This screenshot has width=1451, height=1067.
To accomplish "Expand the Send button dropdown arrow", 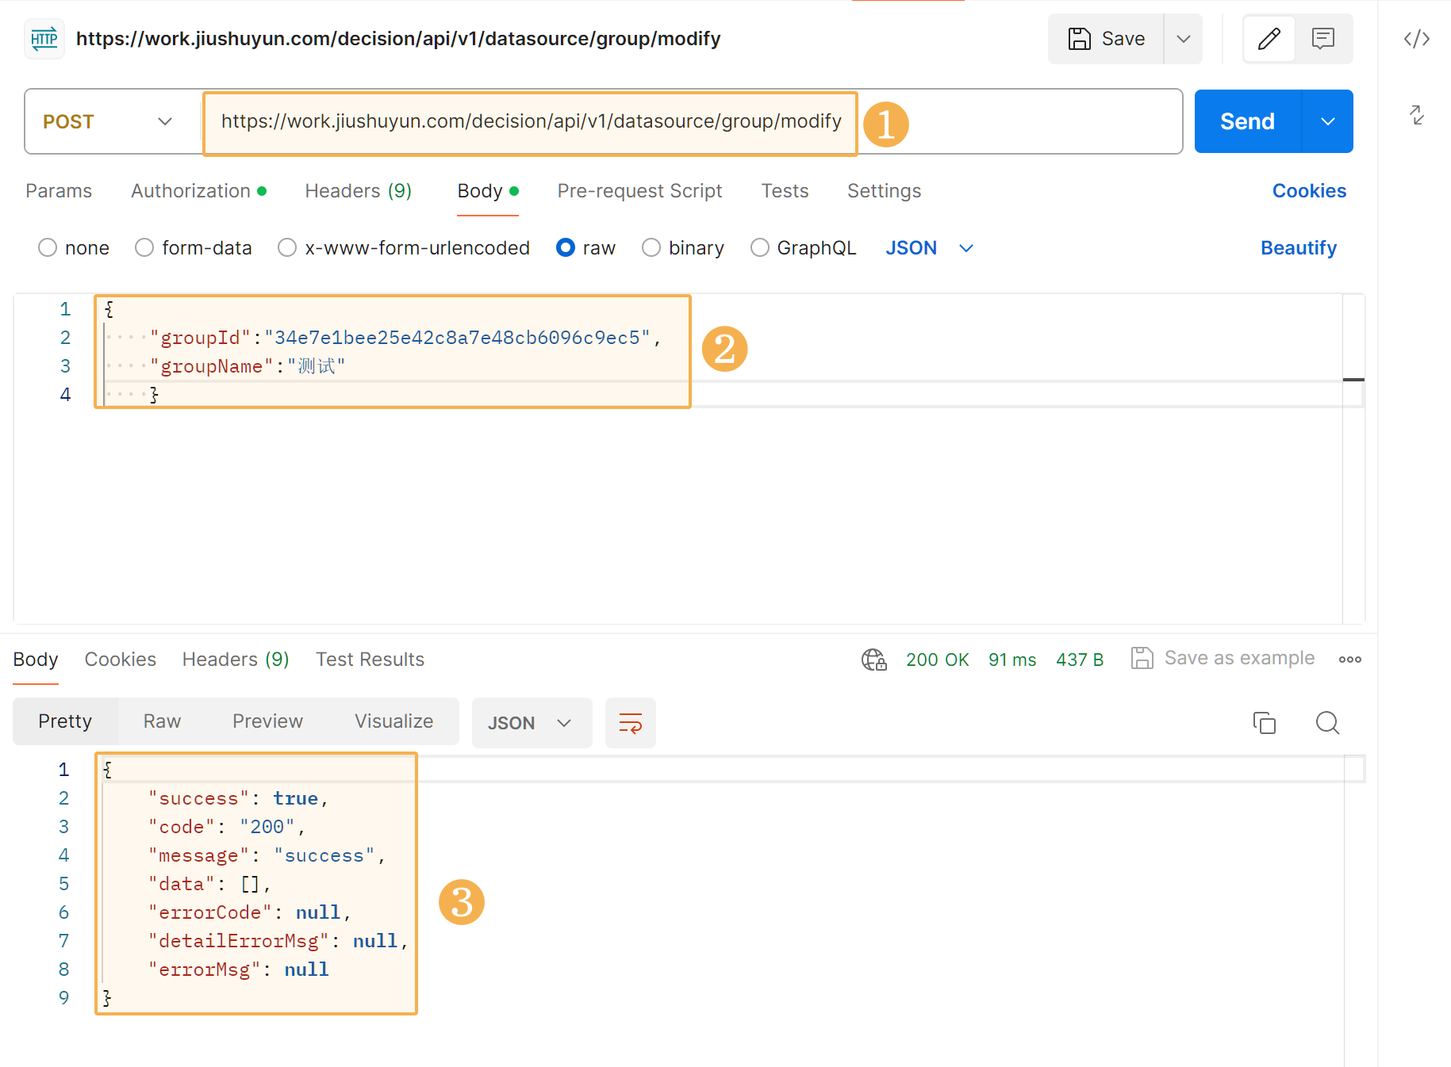I will (1327, 121).
